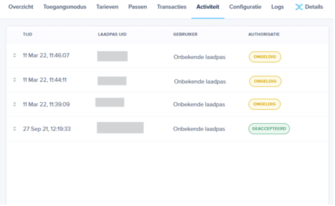This screenshot has width=335, height=206.
Task: Open the Transacties tab
Action: [x=171, y=7]
